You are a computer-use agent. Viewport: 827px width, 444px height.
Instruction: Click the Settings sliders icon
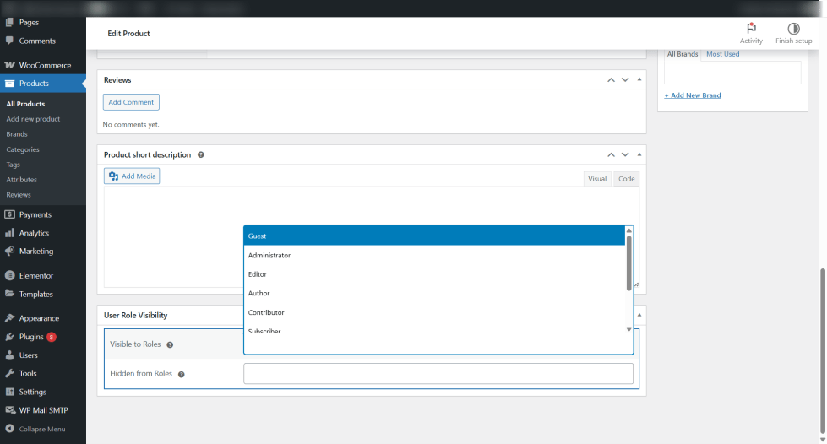(9, 392)
